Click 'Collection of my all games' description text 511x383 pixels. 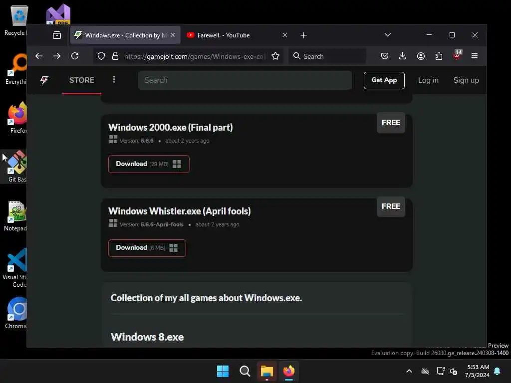[206, 298]
